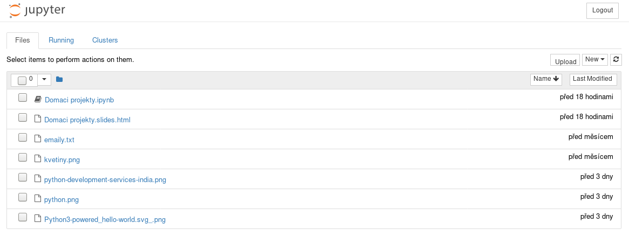Sort files by Name
The width and height of the screenshot is (629, 236).
[x=546, y=79]
